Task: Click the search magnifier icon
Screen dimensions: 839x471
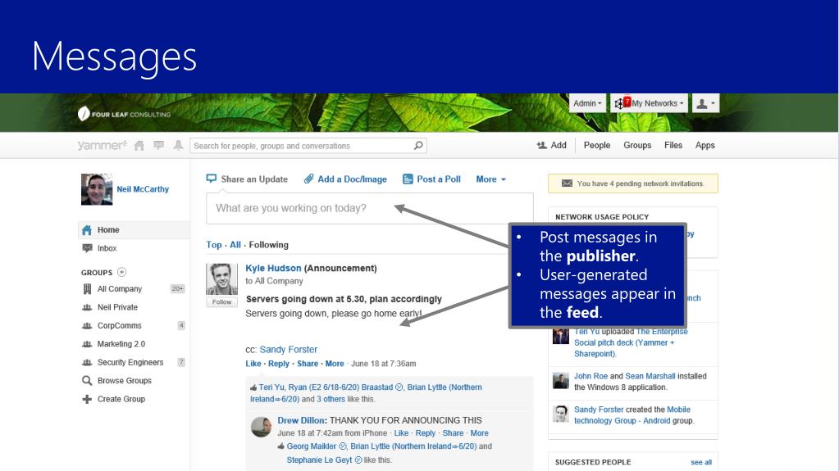Action: 418,146
